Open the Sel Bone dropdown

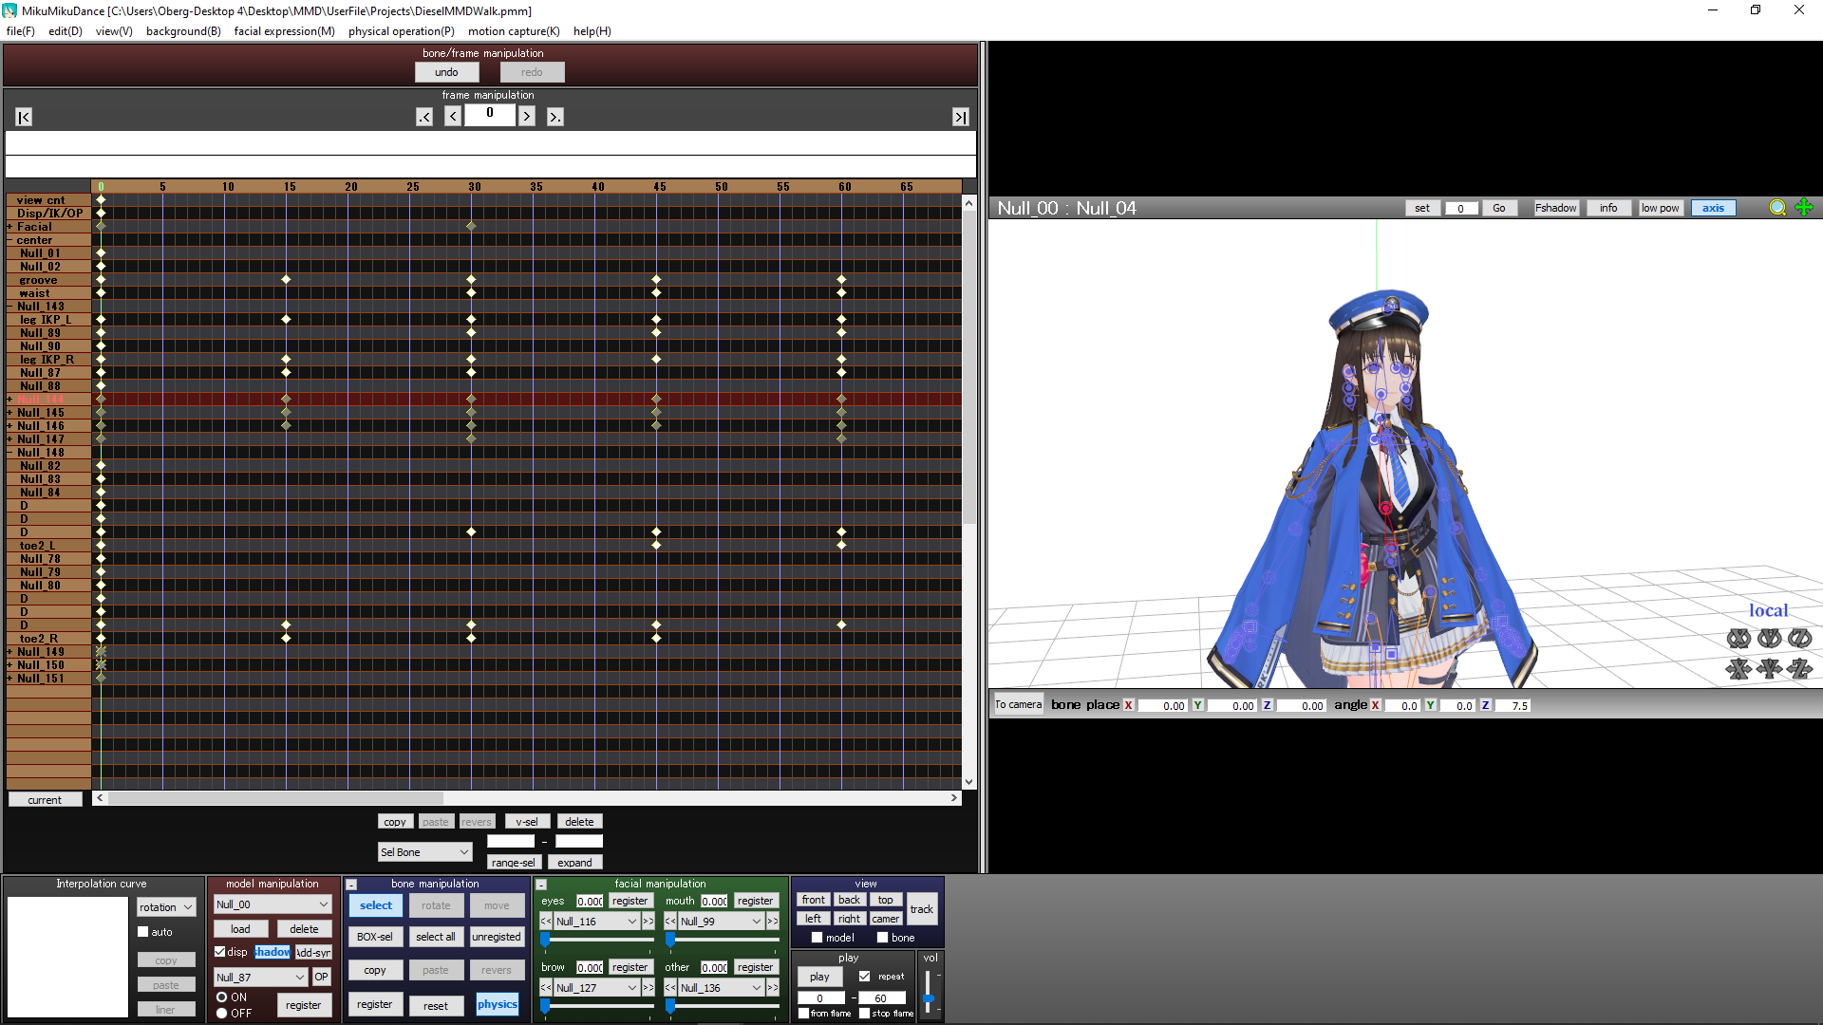click(424, 852)
